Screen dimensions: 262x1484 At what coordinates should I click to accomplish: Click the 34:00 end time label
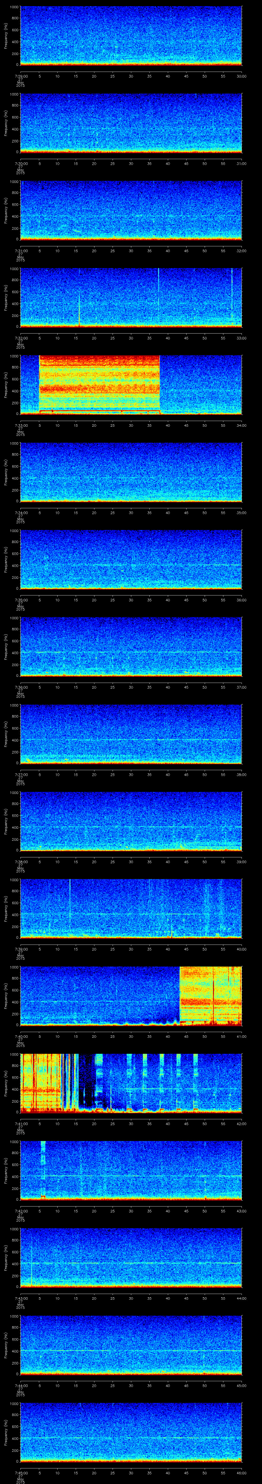241,425
